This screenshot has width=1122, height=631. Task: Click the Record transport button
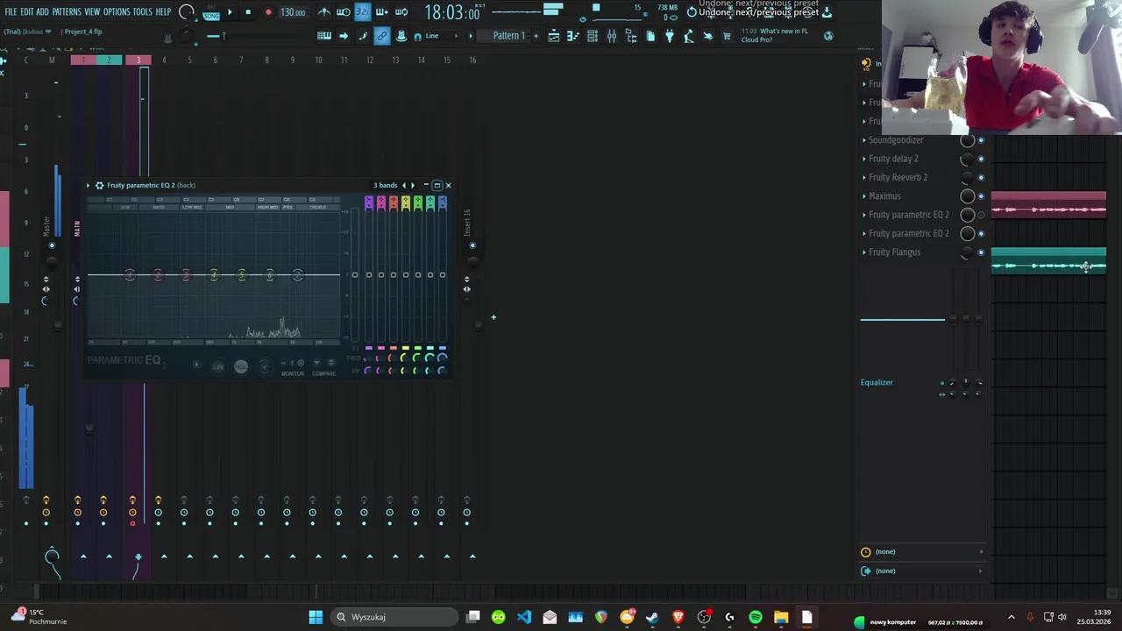(x=268, y=12)
